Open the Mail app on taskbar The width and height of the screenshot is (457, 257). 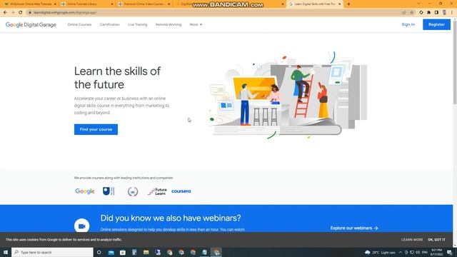point(111,252)
